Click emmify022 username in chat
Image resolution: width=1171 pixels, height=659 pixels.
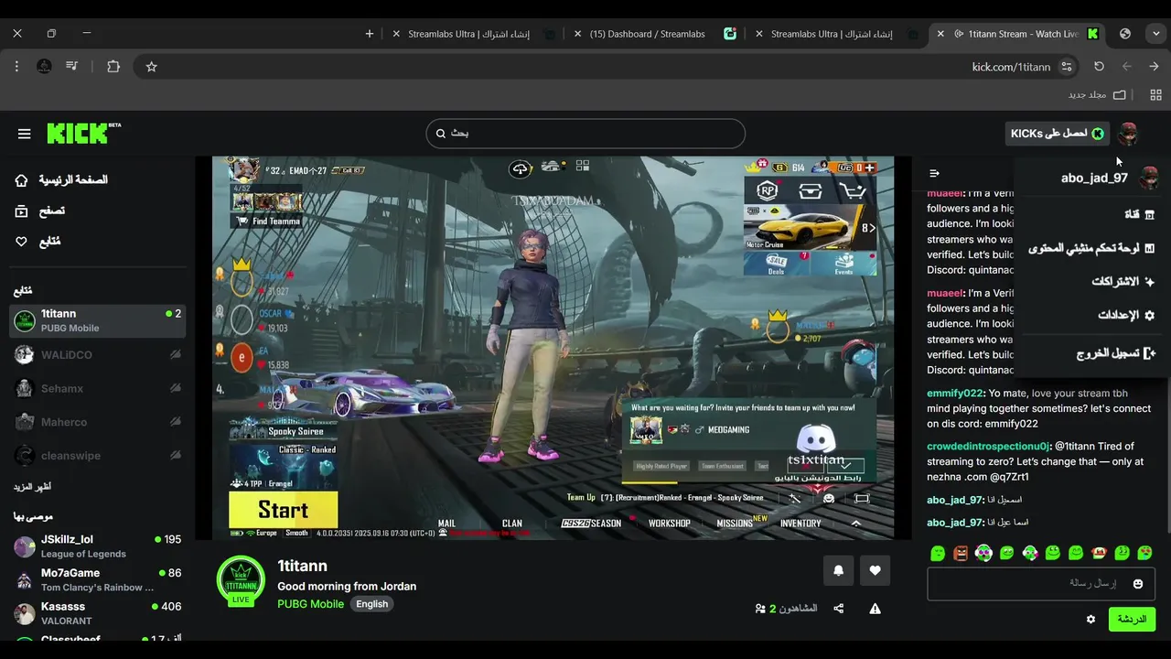click(954, 394)
